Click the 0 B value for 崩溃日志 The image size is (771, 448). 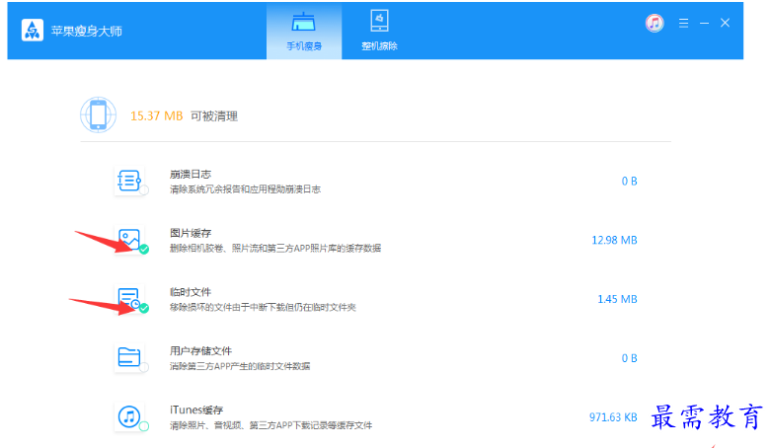click(x=630, y=181)
